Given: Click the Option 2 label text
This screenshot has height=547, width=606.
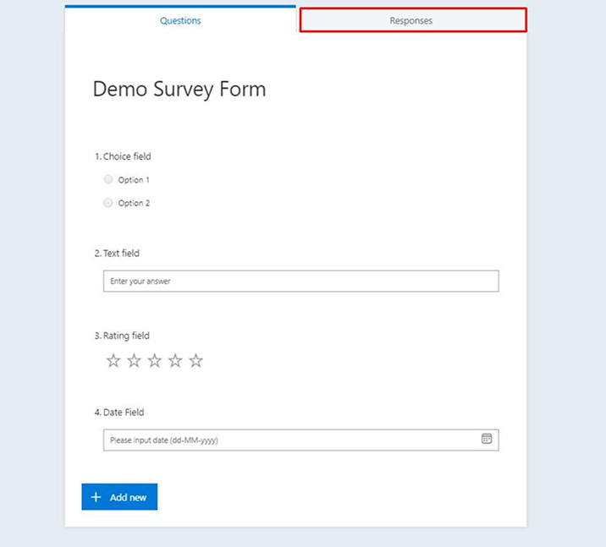Looking at the screenshot, I should [x=134, y=203].
